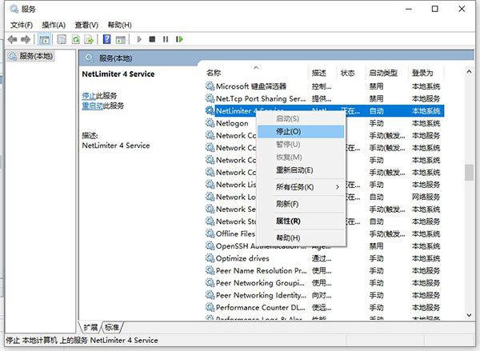Click the 重启动 link in the left pane
Viewport: 480px width, 351px height.
[92, 106]
